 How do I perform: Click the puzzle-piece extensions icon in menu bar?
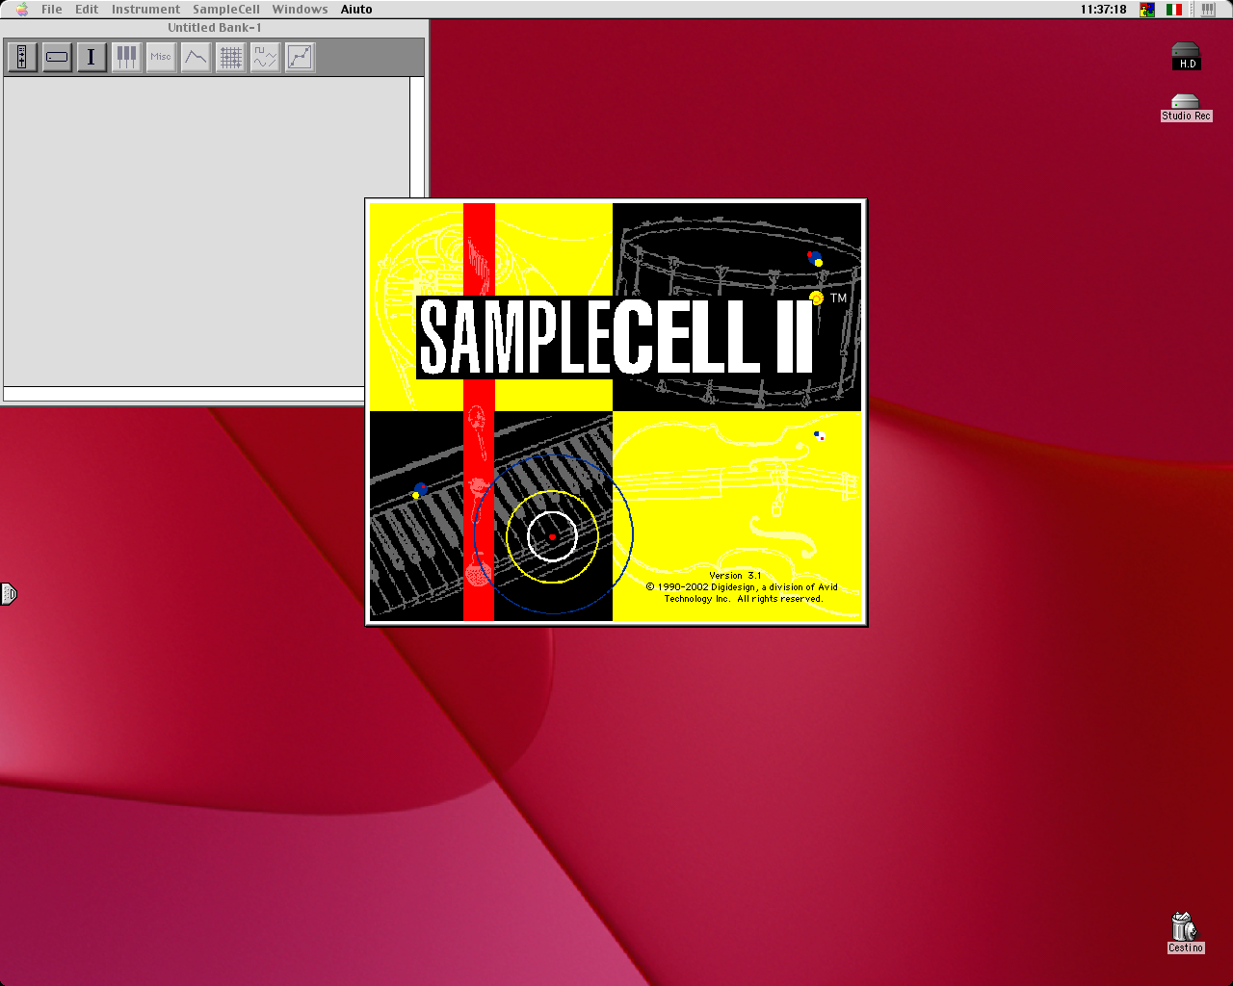pos(1147,9)
